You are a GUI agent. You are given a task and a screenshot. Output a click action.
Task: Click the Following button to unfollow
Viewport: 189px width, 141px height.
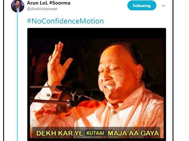142,6
